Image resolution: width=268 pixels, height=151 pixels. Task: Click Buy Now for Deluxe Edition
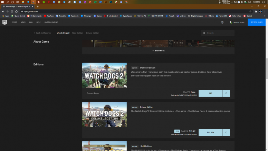click(211, 133)
